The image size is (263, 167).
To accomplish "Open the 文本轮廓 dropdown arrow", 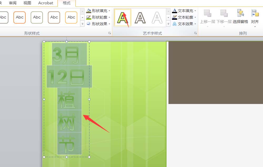I will tap(195, 17).
